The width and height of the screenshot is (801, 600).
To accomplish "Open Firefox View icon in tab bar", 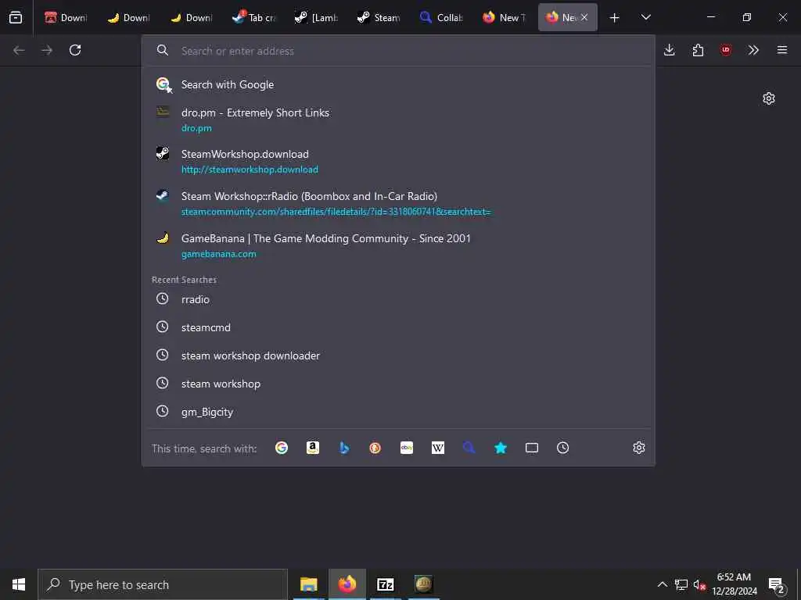I will (16, 17).
